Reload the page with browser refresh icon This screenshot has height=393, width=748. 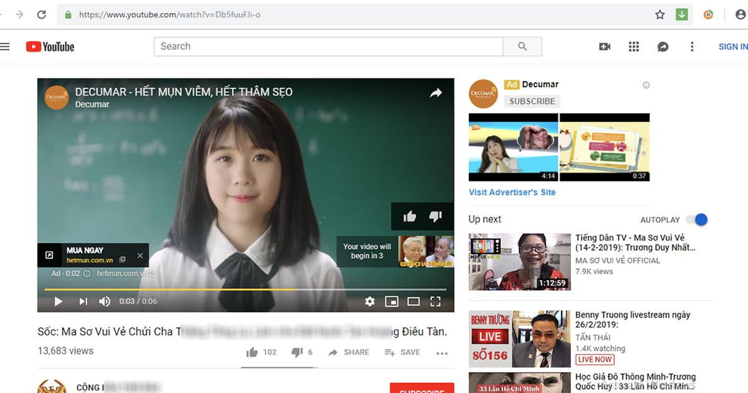click(x=41, y=14)
